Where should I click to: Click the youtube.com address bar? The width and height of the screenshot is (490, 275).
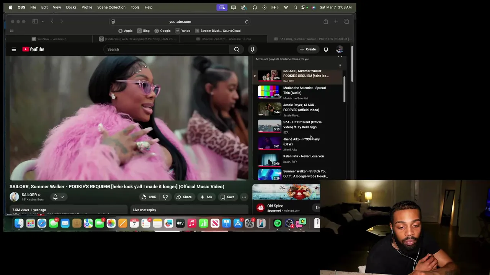click(x=180, y=22)
